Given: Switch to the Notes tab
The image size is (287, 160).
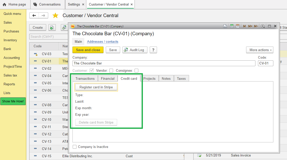Looking at the screenshot, I should 166,78.
